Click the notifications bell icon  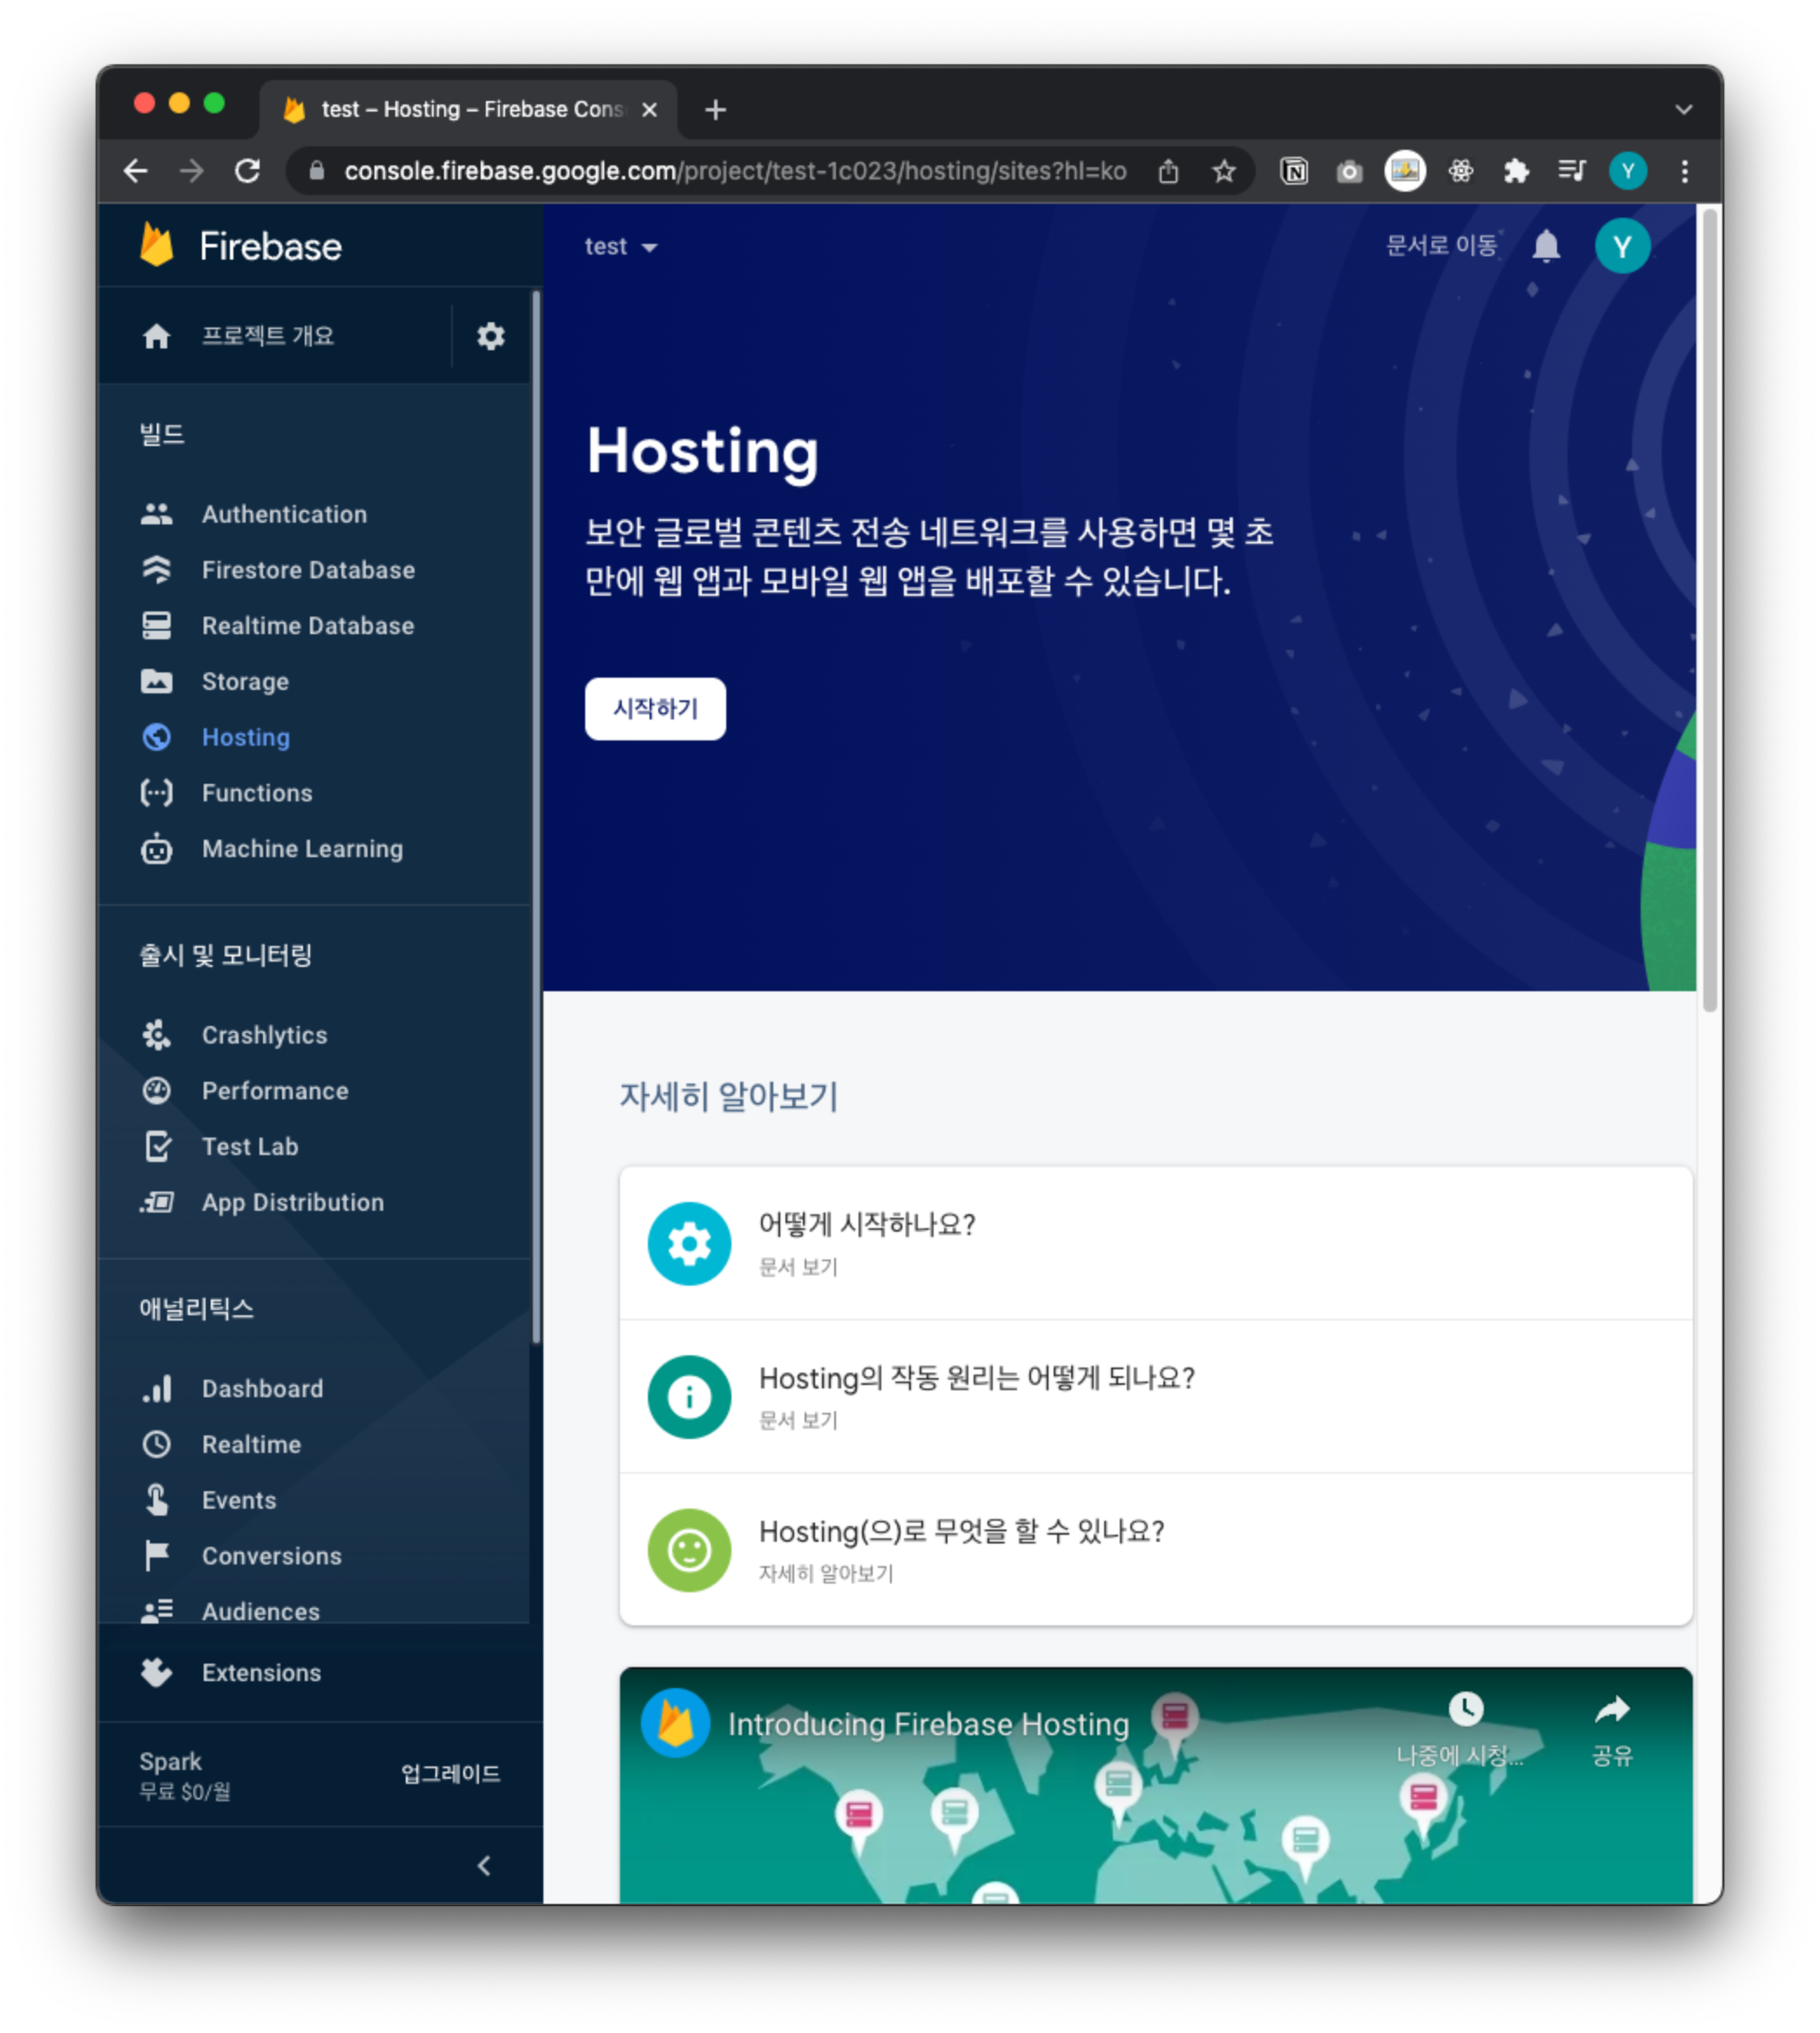[x=1546, y=246]
